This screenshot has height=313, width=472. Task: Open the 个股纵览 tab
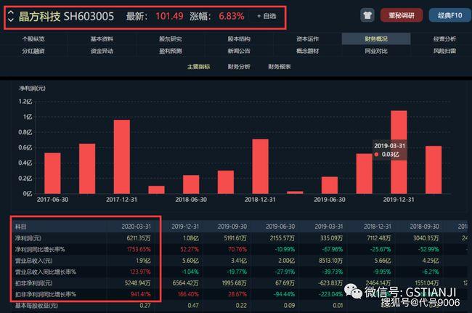tap(33, 38)
